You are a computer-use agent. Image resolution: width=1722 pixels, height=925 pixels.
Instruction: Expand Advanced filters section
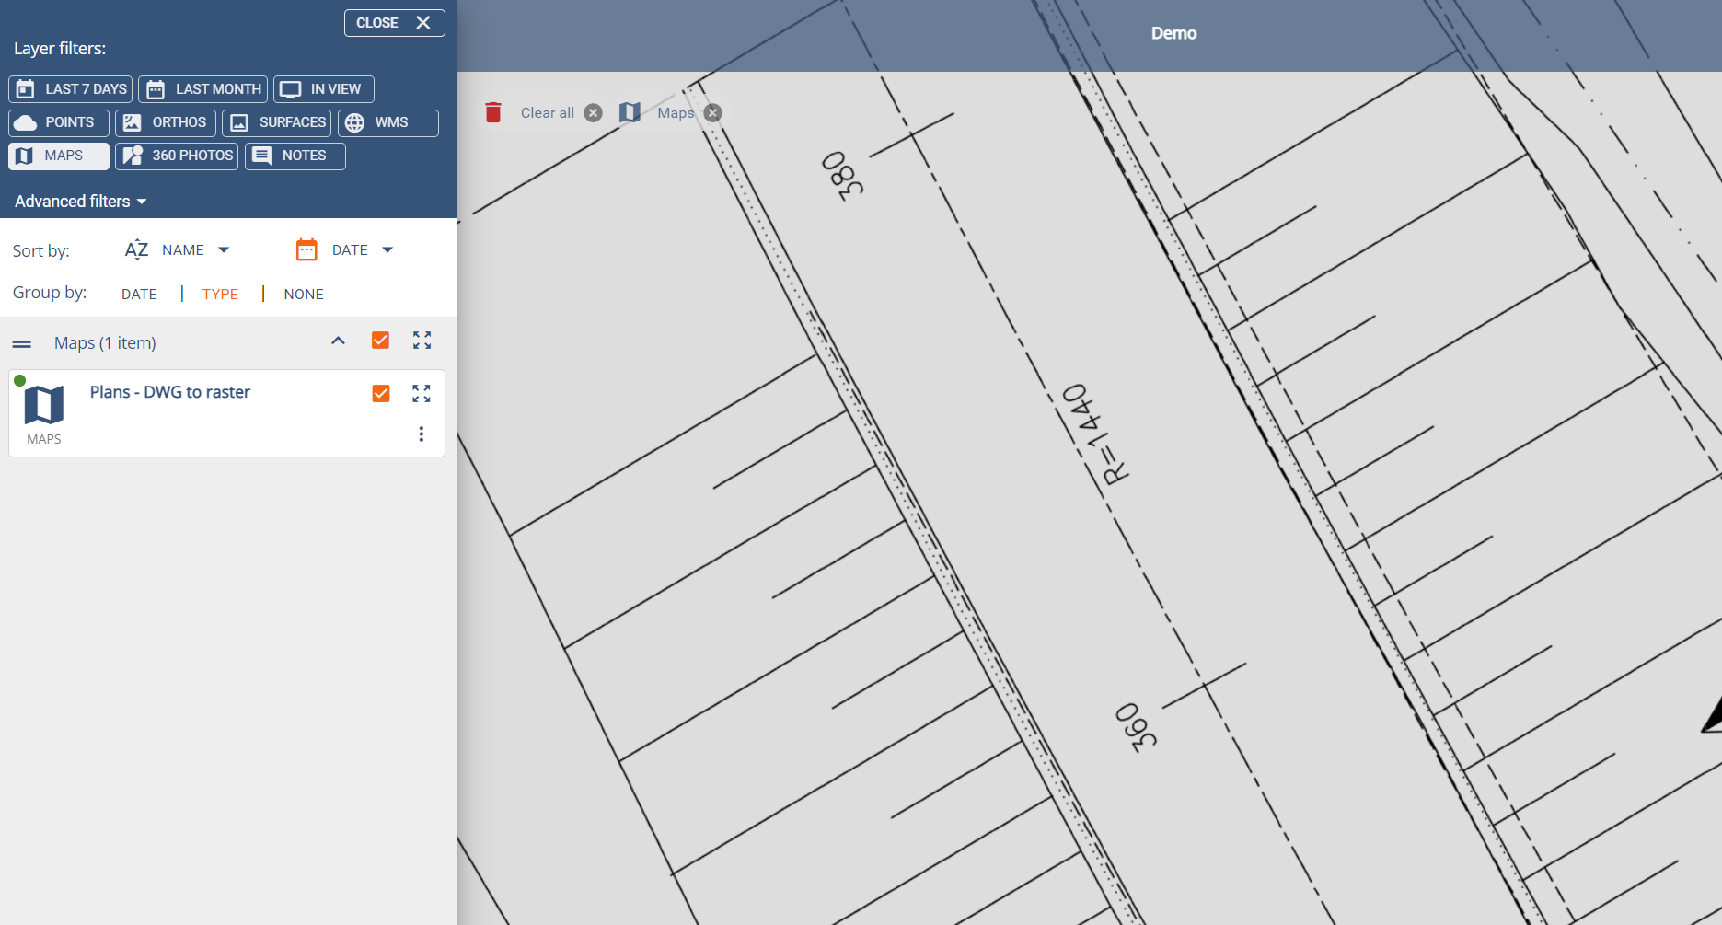click(x=81, y=202)
